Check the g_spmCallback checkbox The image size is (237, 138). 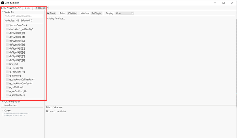click(7, 95)
